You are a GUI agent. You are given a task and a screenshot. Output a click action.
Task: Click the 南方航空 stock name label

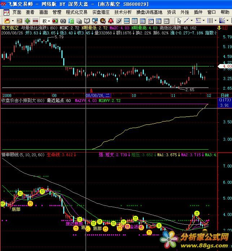point(10,28)
